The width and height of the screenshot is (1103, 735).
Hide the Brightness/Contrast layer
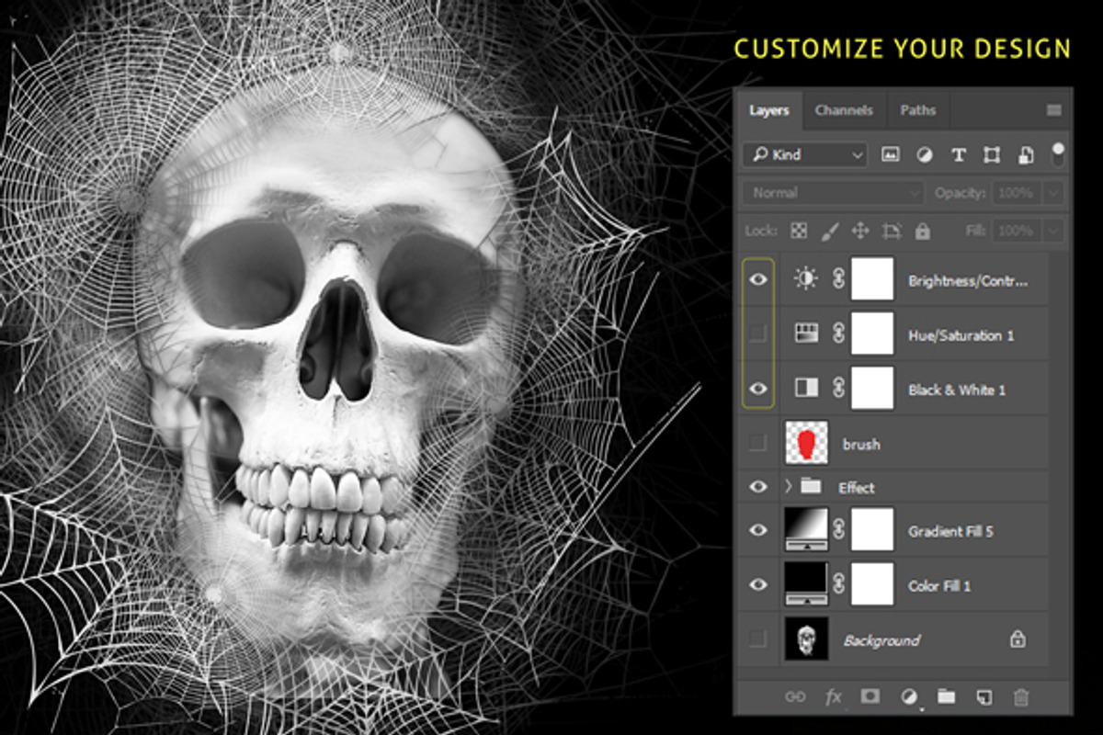[x=757, y=279]
